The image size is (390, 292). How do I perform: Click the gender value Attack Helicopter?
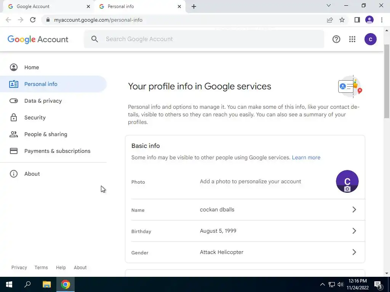point(222,252)
